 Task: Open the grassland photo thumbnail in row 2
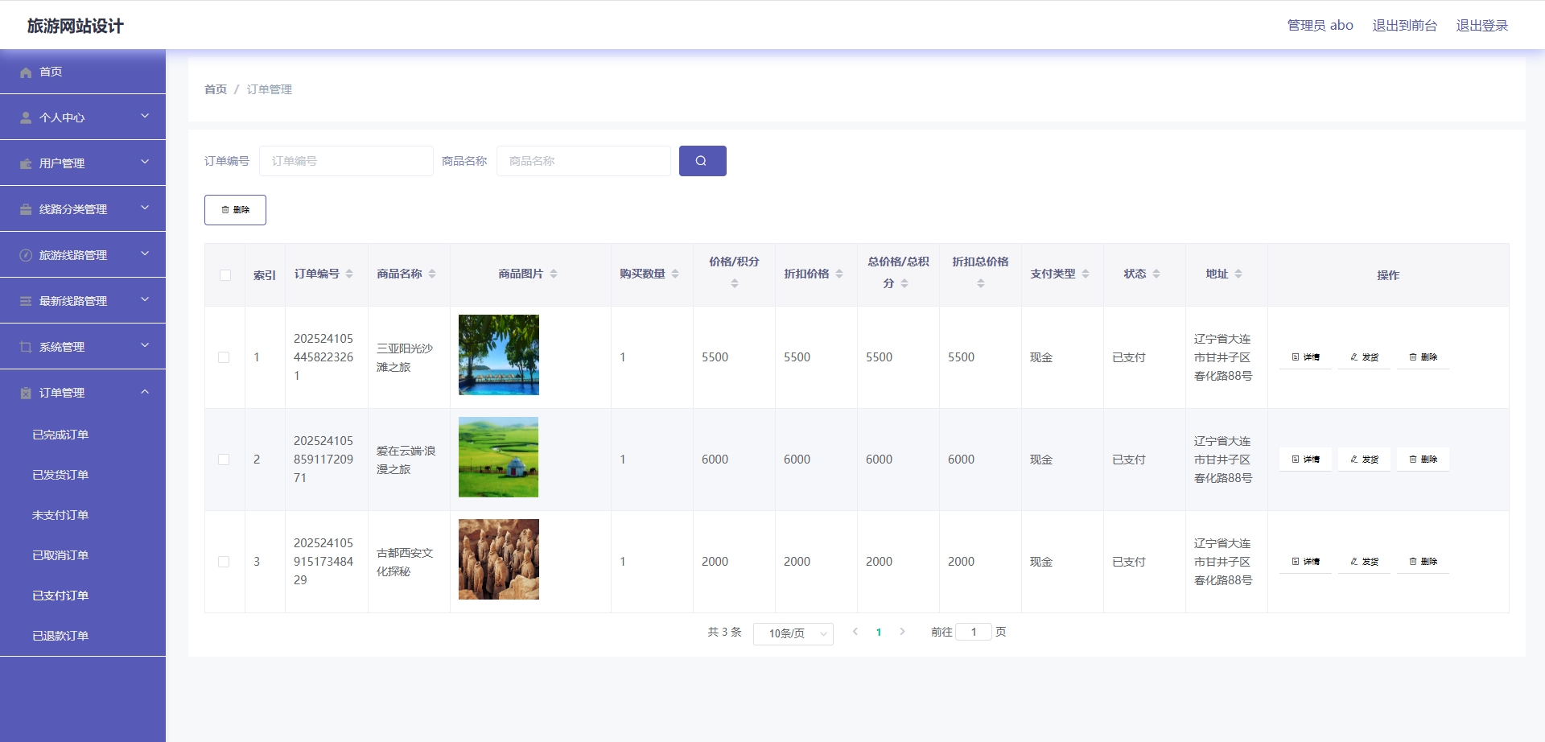(499, 457)
